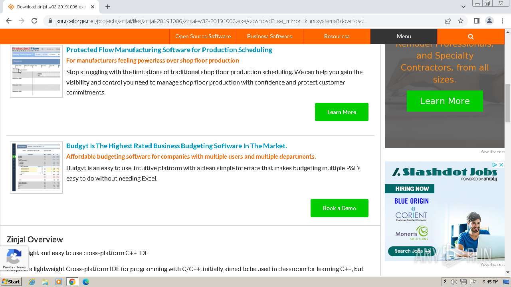Click Search Jobs in the Slashdot ad
This screenshot has height=287, width=511.
tap(412, 251)
